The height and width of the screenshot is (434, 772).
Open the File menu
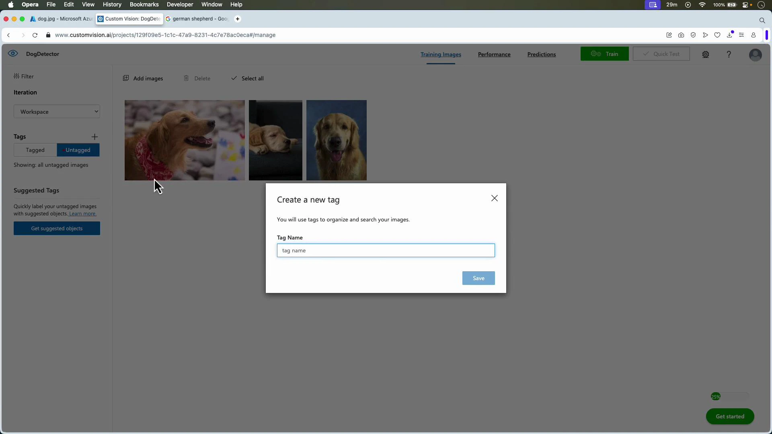click(x=51, y=4)
